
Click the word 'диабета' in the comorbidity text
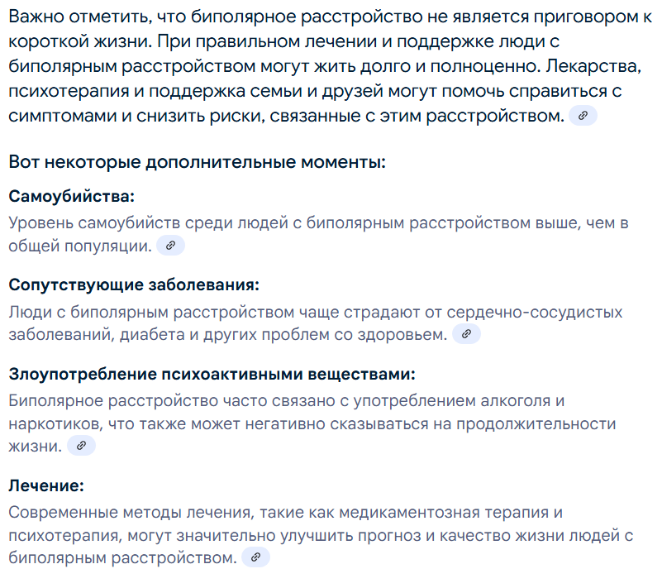[x=152, y=335]
